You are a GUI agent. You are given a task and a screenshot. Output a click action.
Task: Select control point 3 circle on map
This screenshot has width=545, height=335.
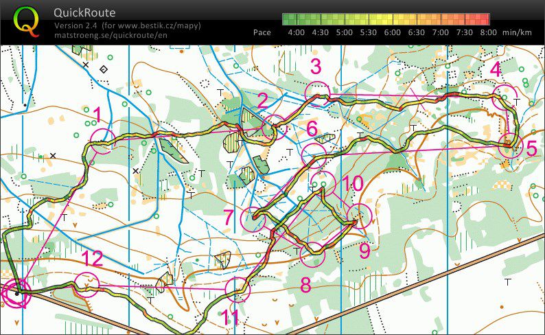317,94
